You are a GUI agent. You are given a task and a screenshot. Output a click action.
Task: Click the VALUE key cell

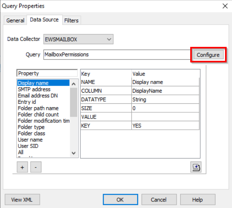(106, 117)
